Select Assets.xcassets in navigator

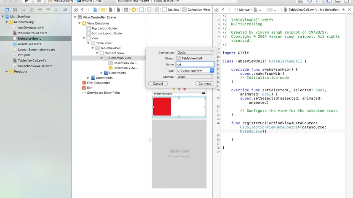click(29, 44)
